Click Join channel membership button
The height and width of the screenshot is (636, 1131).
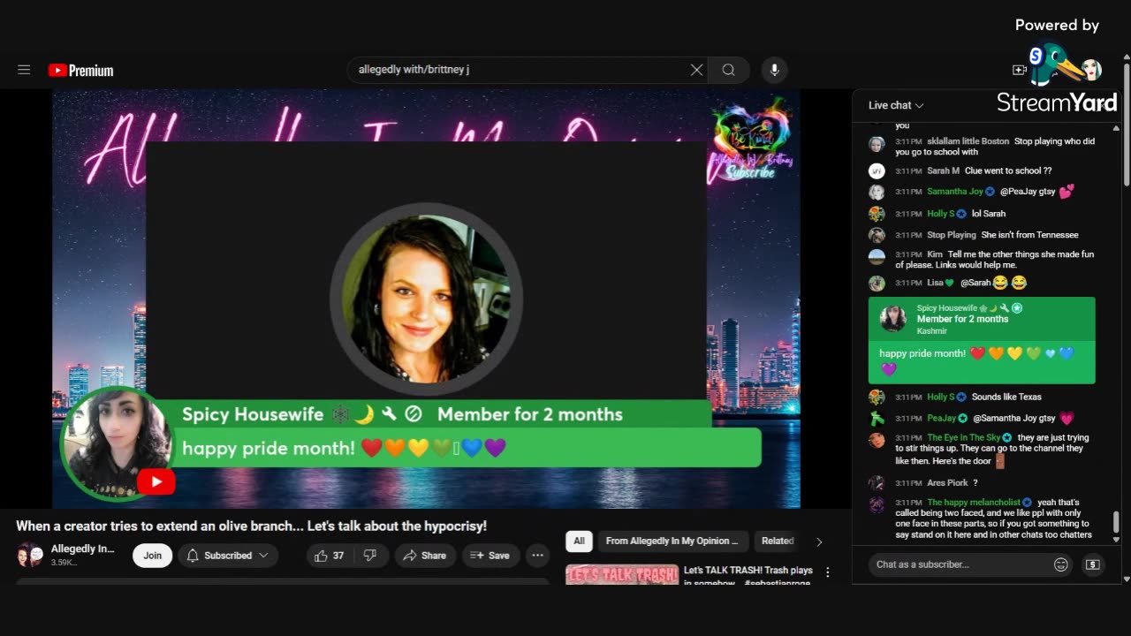(x=153, y=556)
